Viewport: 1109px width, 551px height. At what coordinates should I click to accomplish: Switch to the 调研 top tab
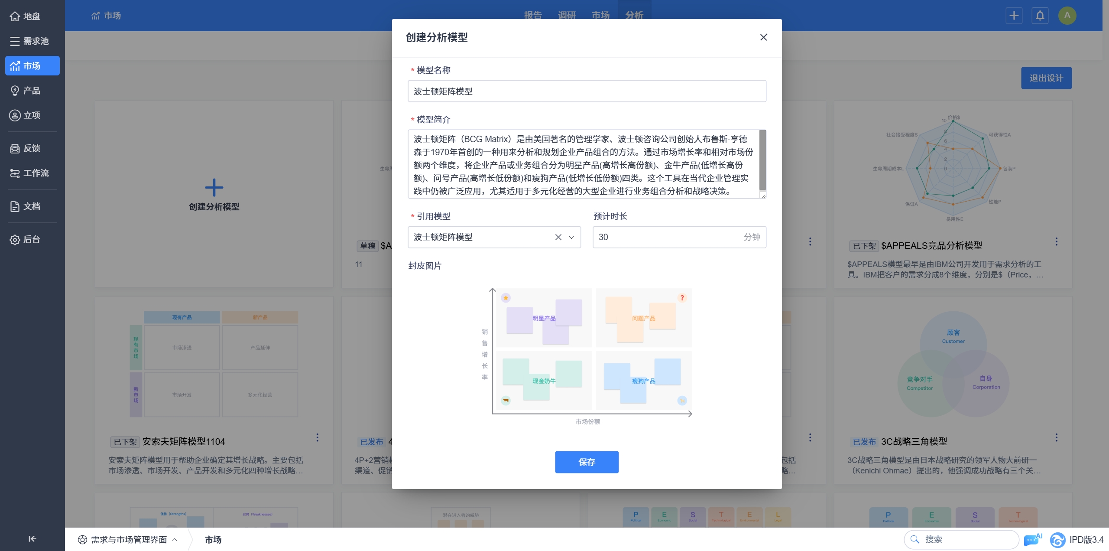[567, 16]
